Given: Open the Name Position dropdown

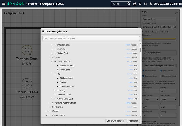Looking at the screenshot, I should pyautogui.click(x=151, y=99).
